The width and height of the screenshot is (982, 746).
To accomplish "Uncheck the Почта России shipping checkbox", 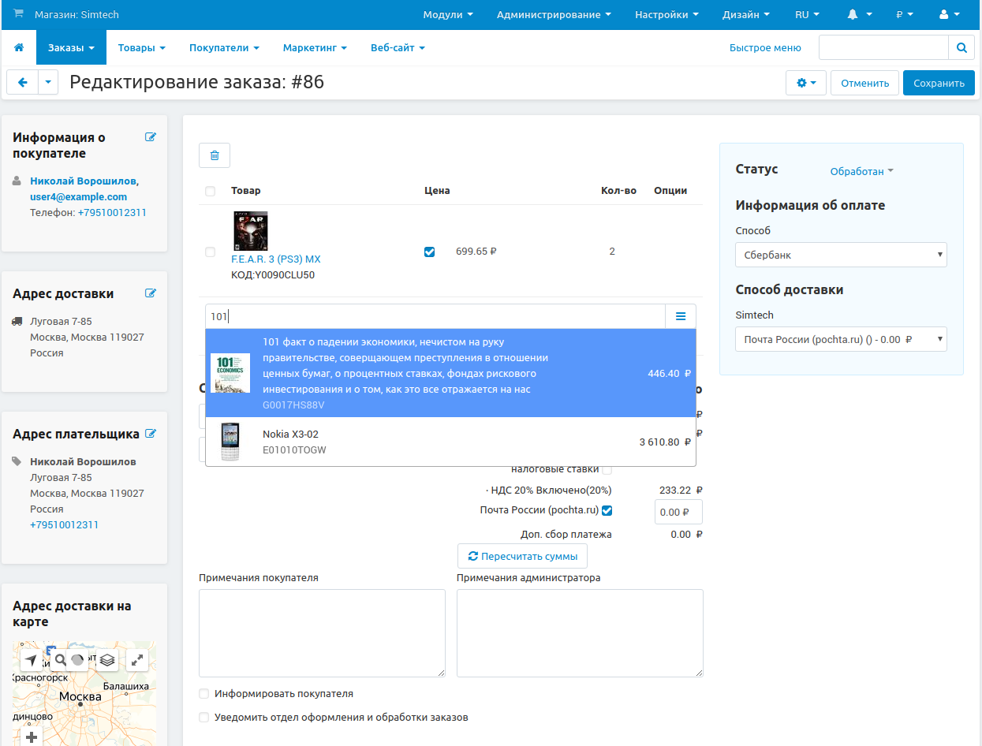I will tap(607, 510).
